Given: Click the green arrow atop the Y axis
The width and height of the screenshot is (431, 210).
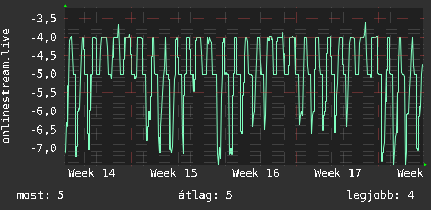Looking at the screenshot, I should (x=65, y=6).
